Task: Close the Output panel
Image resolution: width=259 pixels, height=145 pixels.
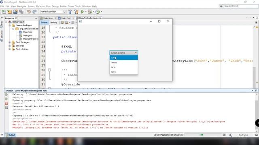Action: tap(252, 91)
